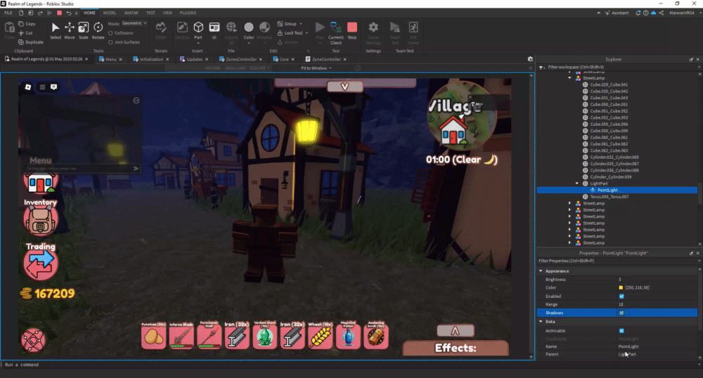Click the Filter Properties input field
The width and height of the screenshot is (703, 378).
pyautogui.click(x=618, y=261)
